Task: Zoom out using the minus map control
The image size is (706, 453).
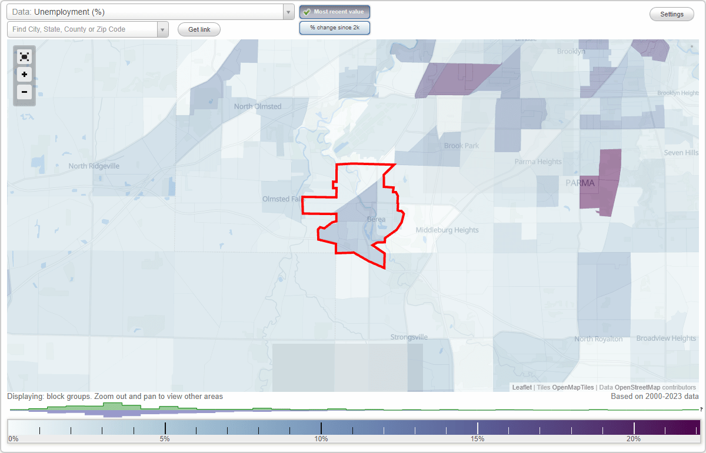Action: pyautogui.click(x=24, y=92)
